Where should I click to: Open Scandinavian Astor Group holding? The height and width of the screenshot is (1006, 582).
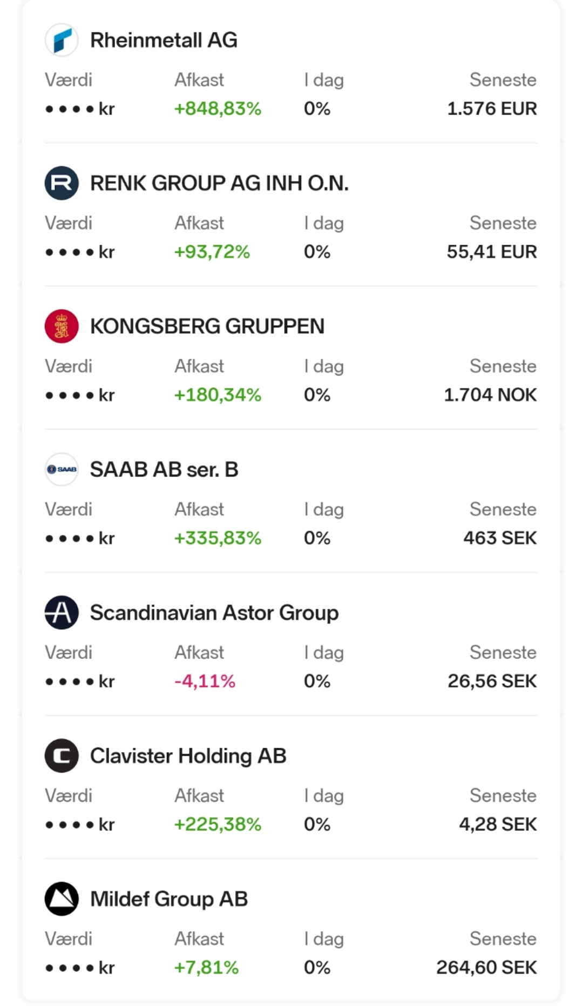214,613
